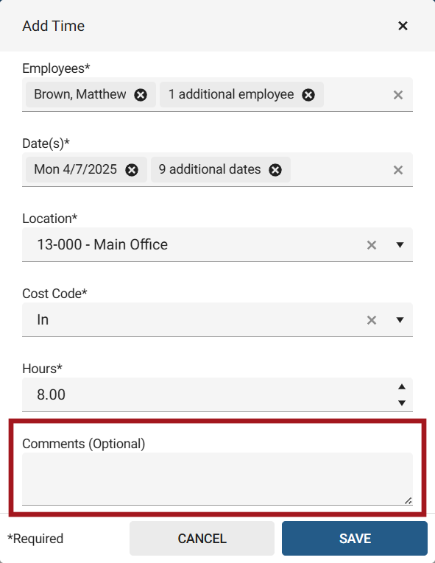Decrease Hours with the down arrow
The image size is (435, 563).
(x=402, y=403)
